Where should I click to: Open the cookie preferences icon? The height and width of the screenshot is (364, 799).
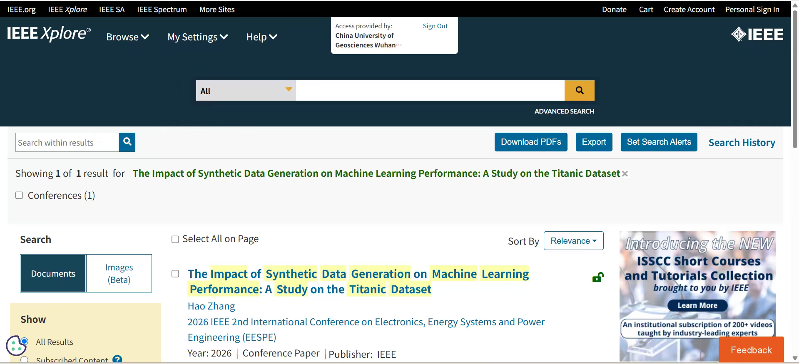16,345
